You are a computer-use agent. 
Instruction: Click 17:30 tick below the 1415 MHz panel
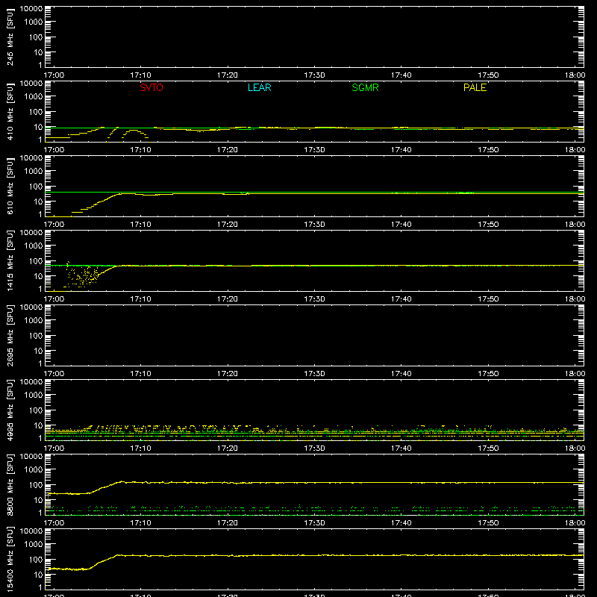point(314,299)
